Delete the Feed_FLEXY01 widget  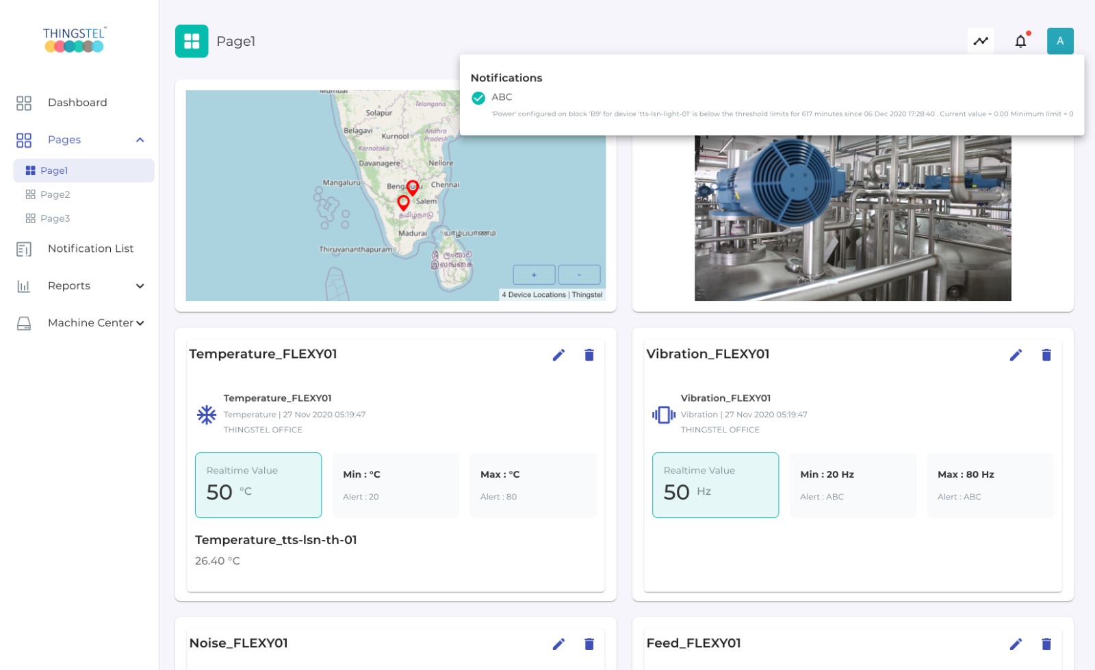(x=1046, y=644)
